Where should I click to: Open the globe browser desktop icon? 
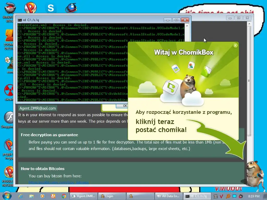71,8
